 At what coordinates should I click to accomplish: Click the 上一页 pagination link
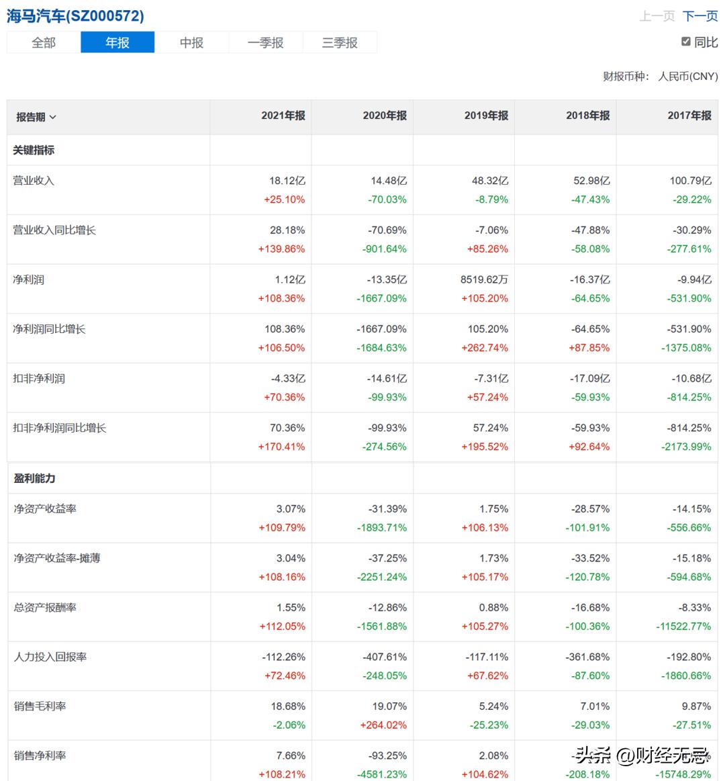click(659, 15)
